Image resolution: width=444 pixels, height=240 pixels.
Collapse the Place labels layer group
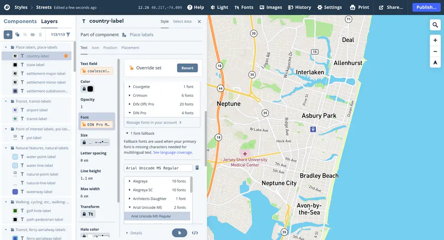click(x=6, y=47)
